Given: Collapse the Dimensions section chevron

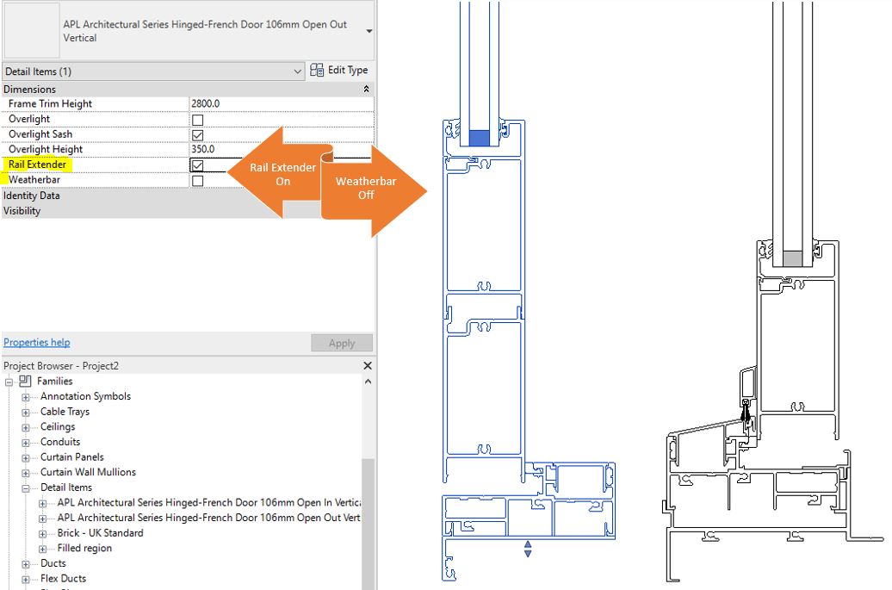Looking at the screenshot, I should (x=367, y=90).
